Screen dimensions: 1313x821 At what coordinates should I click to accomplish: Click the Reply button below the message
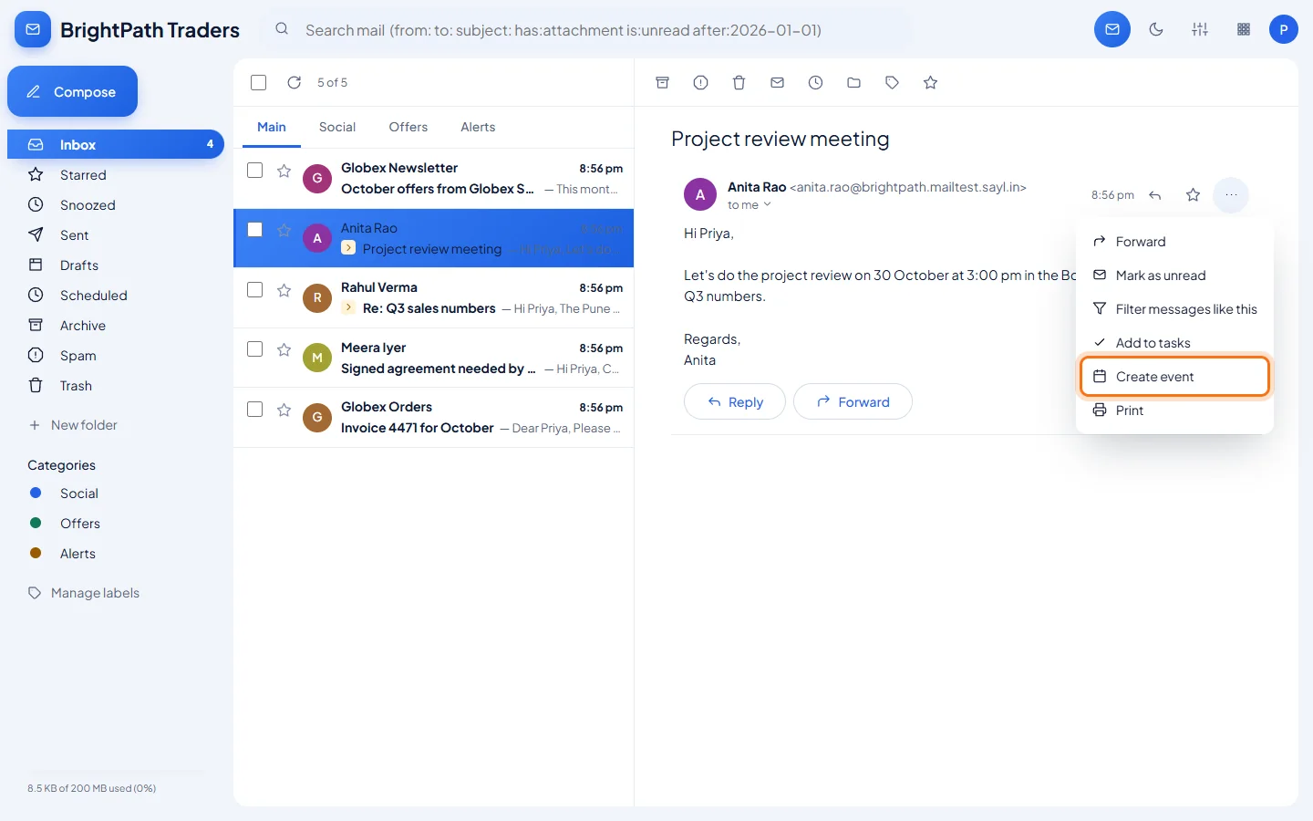[735, 401]
